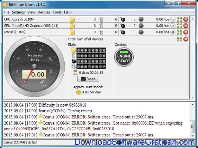Click hardware error bomb icon in CPU row
The image size is (198, 148).
(123, 19)
